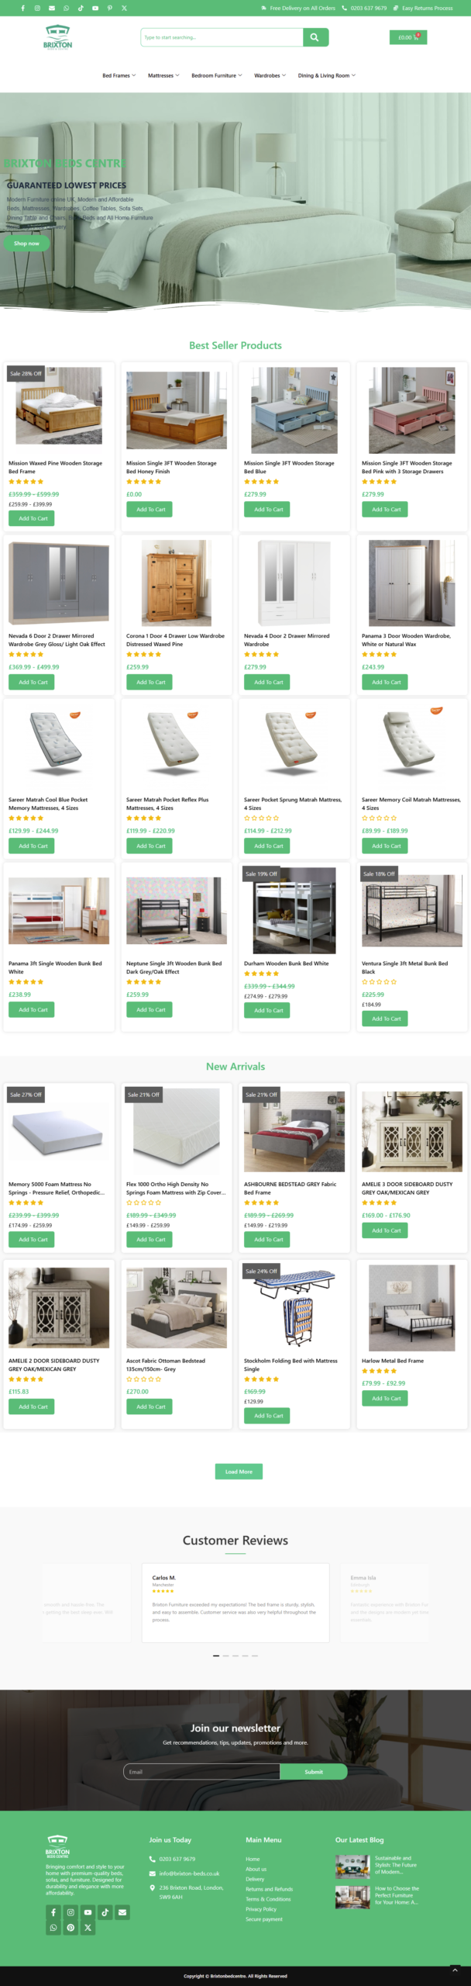This screenshot has height=1986, width=471.
Task: Open the Wardrobes menu item
Action: tap(270, 75)
